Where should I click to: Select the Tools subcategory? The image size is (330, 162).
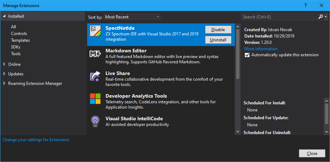(x=16, y=54)
